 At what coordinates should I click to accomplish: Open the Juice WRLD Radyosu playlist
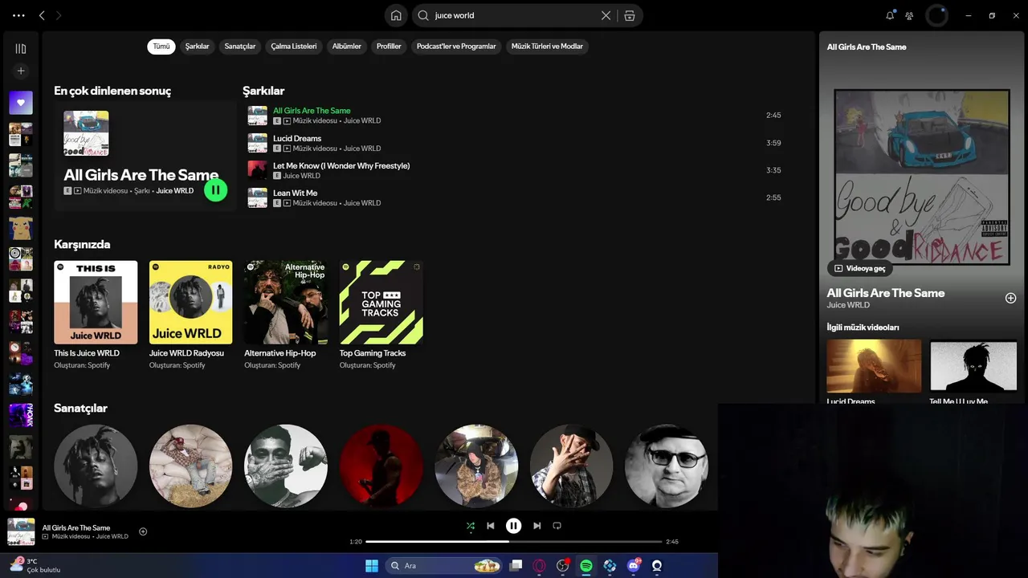pos(190,315)
